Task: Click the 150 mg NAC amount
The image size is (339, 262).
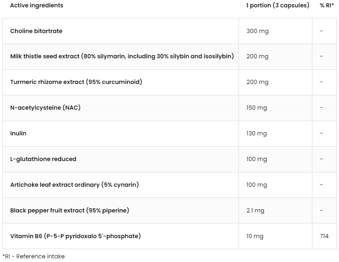Action: 256,108
